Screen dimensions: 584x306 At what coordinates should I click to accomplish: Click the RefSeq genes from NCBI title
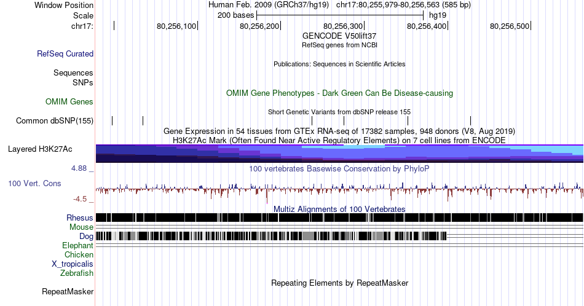[x=339, y=45]
